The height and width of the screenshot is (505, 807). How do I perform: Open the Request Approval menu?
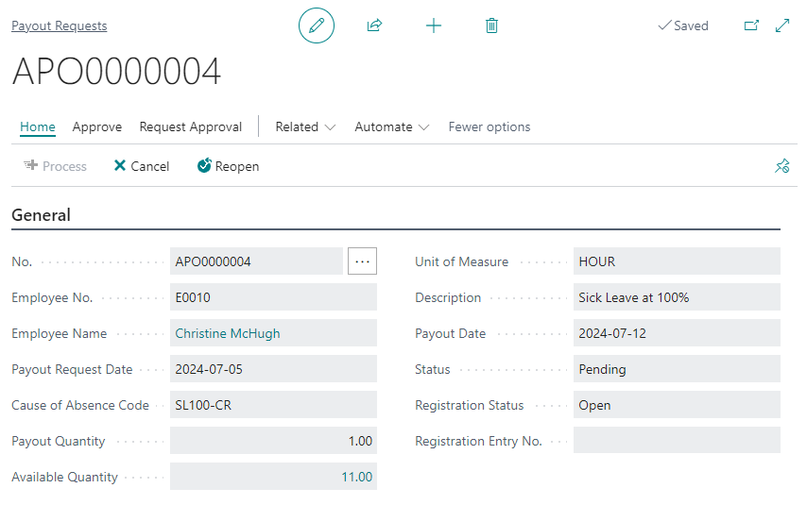pos(191,126)
